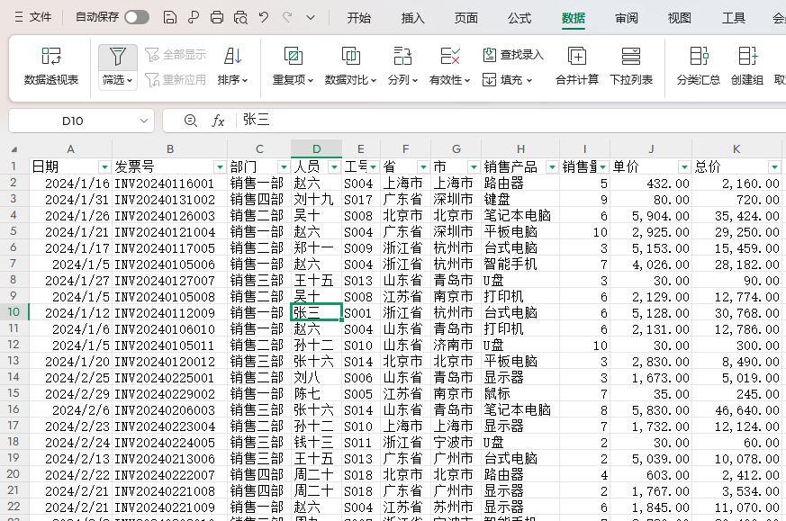
Task: Click the save icon in title bar
Action: coord(170,17)
